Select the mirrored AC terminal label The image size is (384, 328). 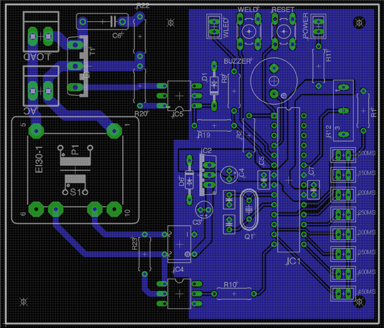(30, 111)
